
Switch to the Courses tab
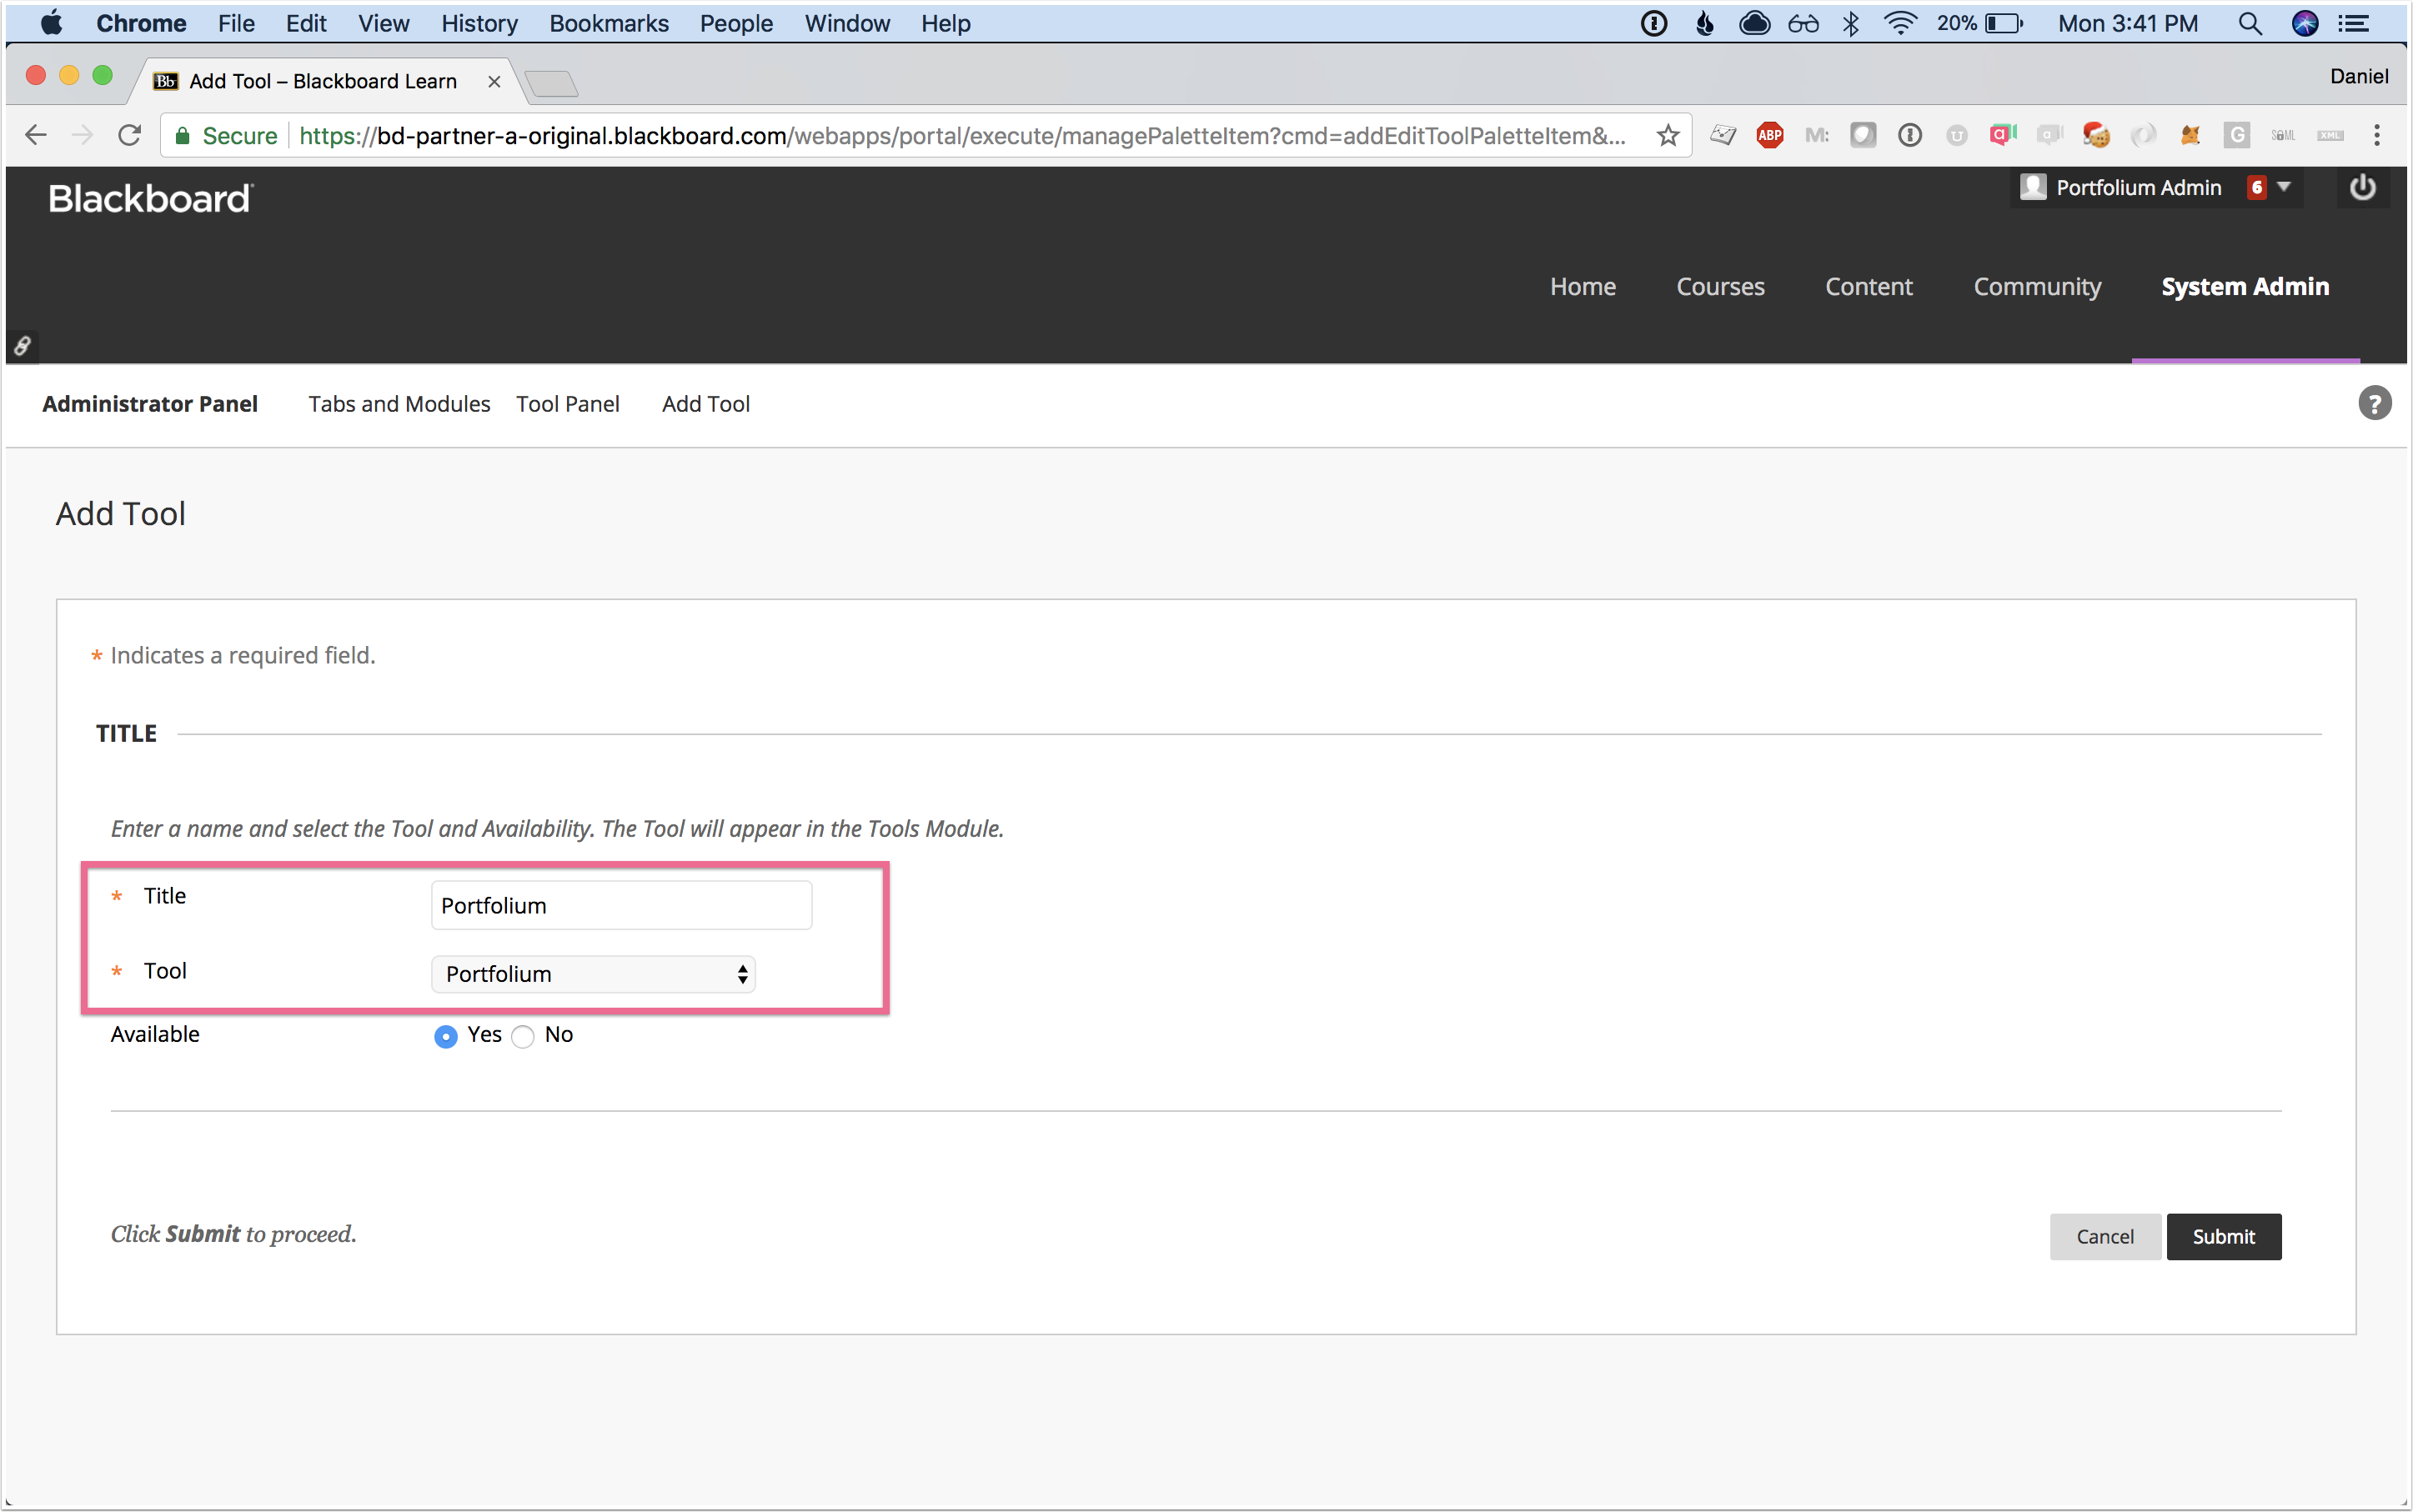click(1720, 286)
